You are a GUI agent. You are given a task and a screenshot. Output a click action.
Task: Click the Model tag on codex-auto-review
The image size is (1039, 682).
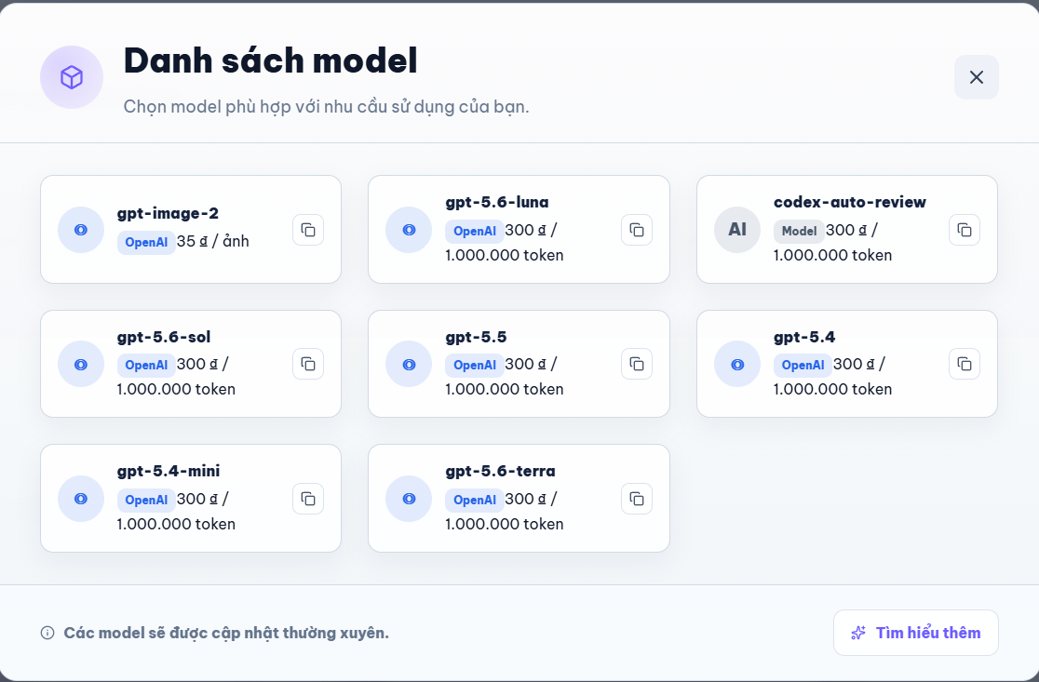[x=799, y=231]
